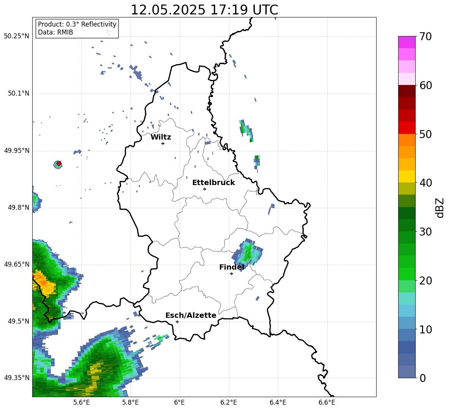Click the yellow 40 dBZ colorbar segment

(x=407, y=176)
